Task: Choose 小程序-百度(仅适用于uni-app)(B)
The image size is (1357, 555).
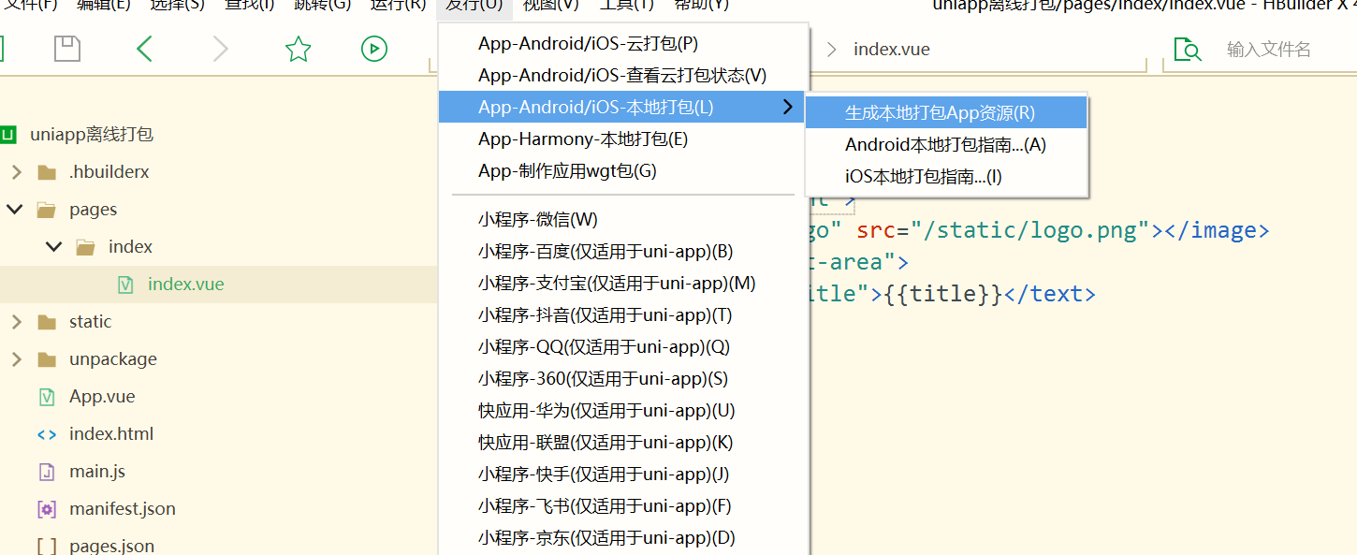Action: click(623, 252)
